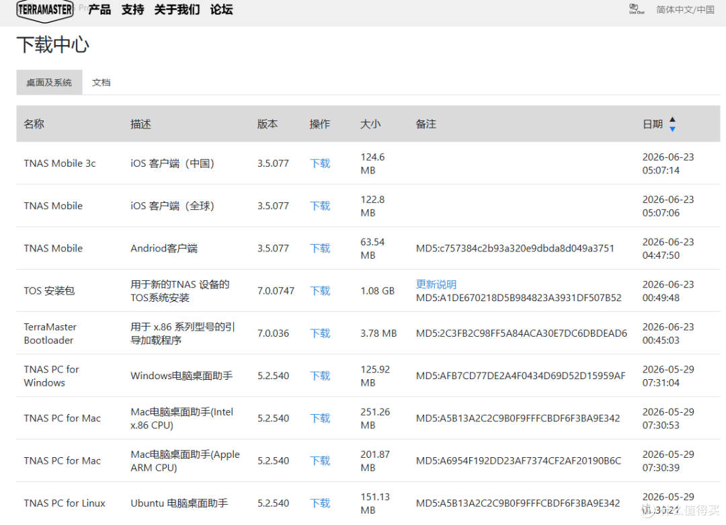Screen dimensions: 726x525
Task: Select MD5 A1DE670218D5B984823A3931DF507B52 text
Action: coord(518,298)
